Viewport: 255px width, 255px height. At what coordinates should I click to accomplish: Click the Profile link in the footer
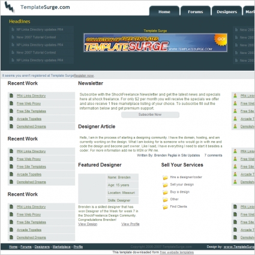click(x=78, y=247)
